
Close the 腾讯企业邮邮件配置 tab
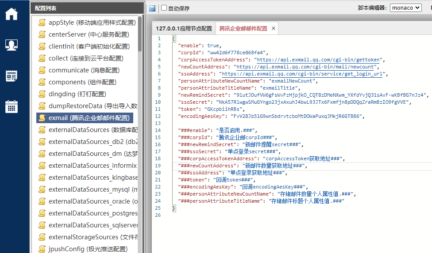[273, 28]
